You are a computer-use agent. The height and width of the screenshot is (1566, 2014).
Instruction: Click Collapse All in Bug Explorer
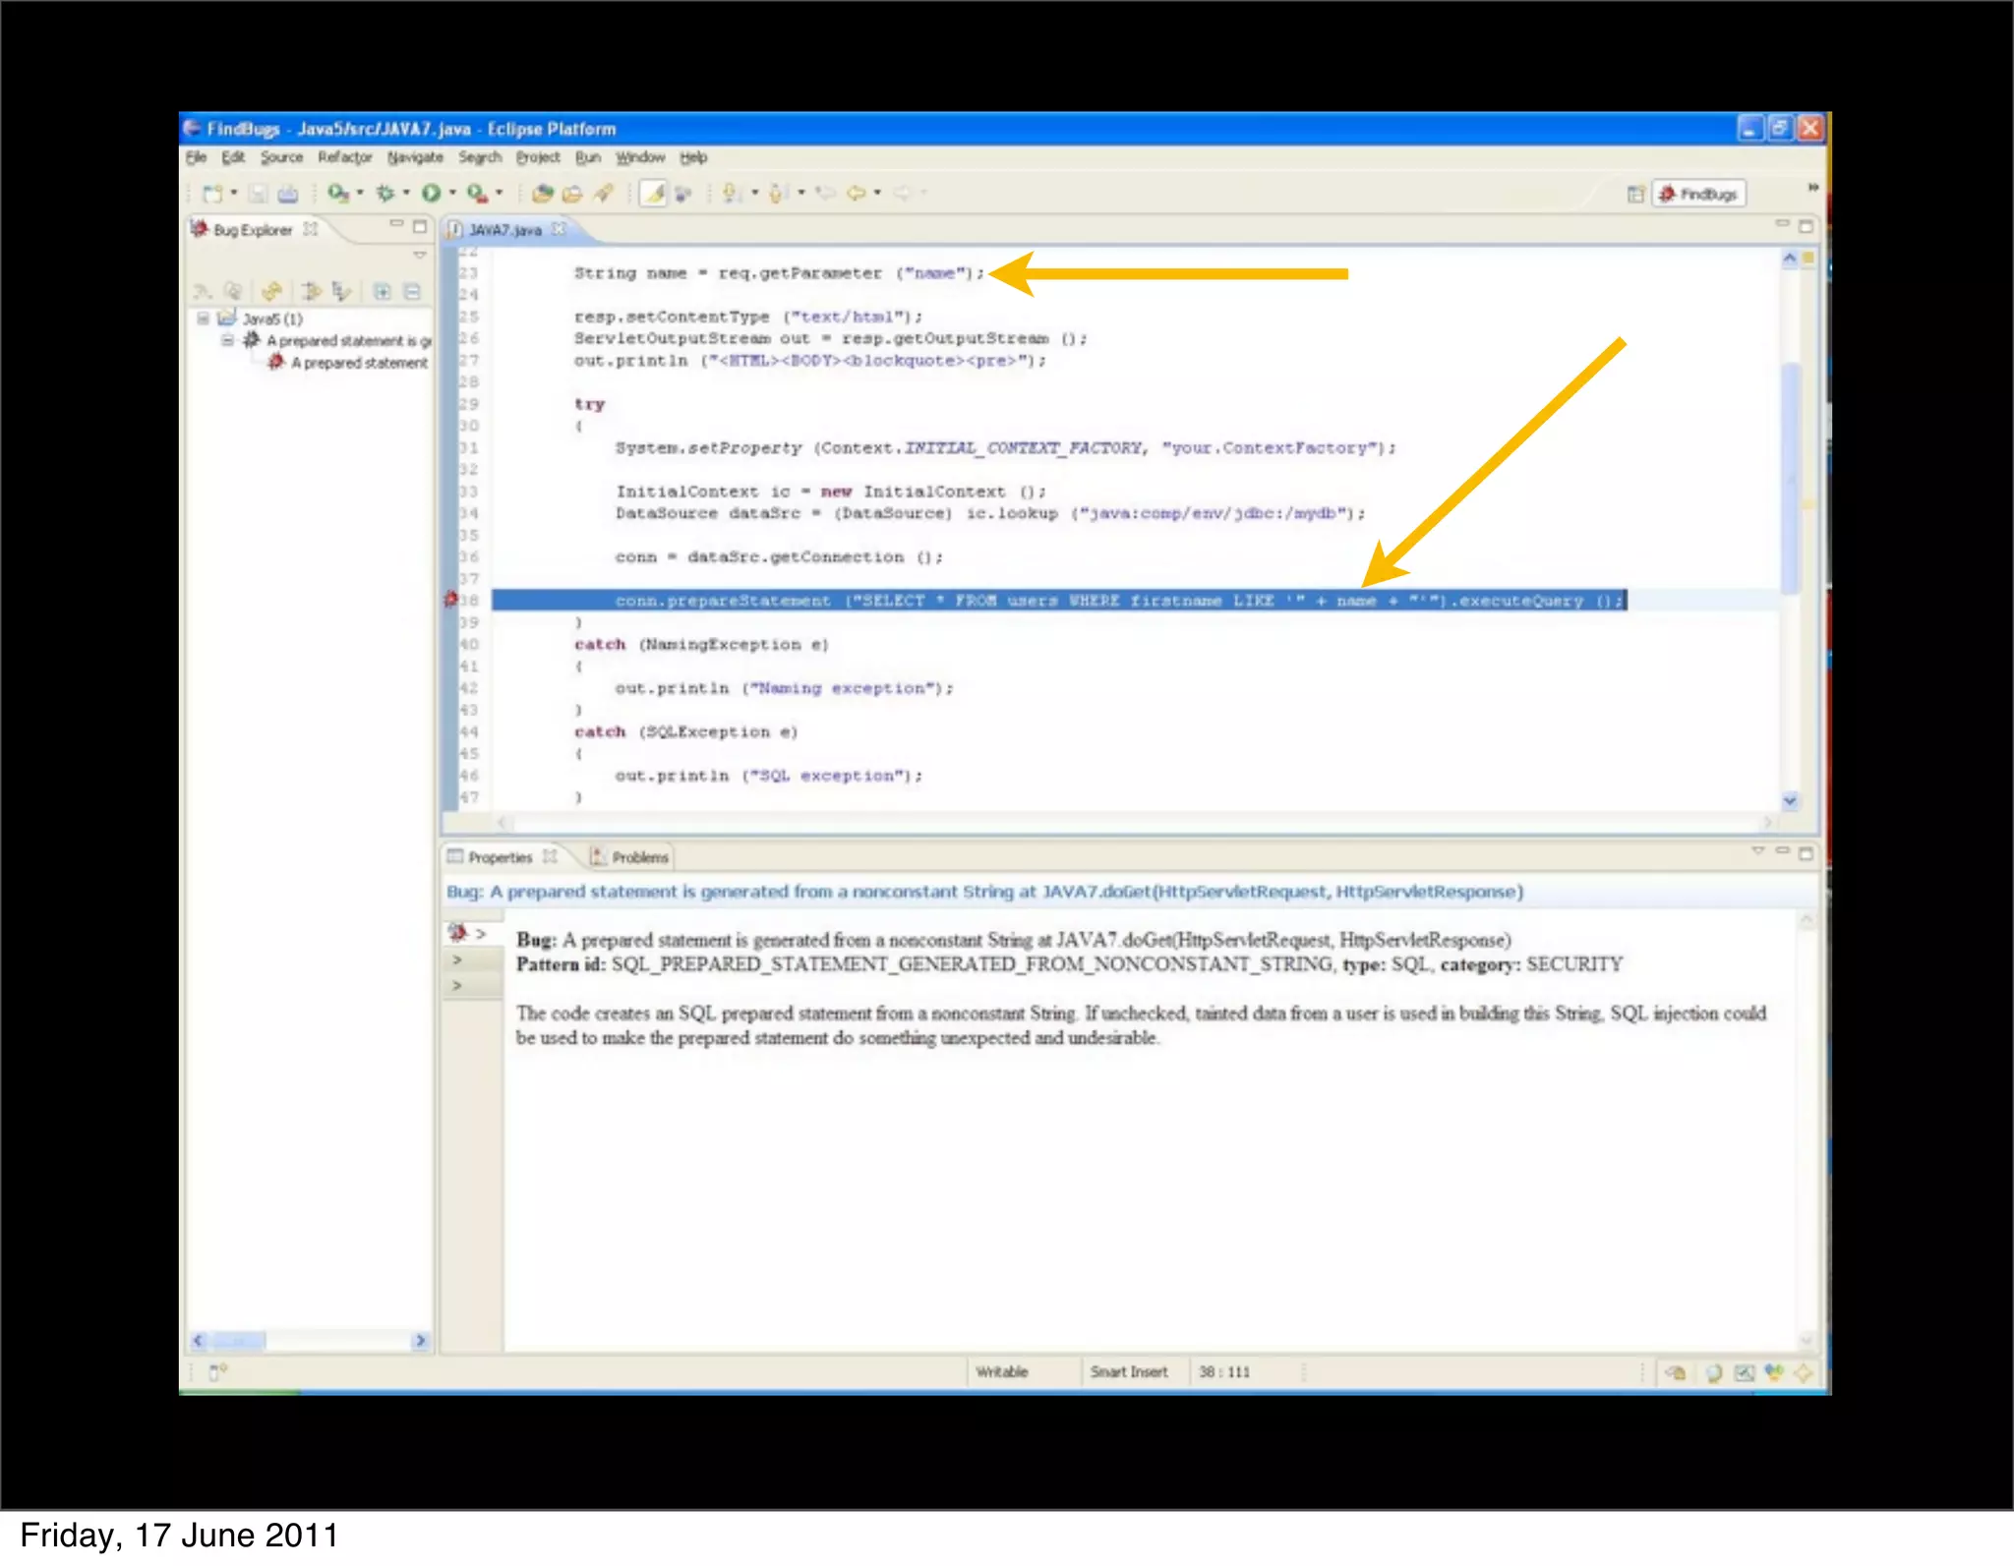(x=412, y=291)
